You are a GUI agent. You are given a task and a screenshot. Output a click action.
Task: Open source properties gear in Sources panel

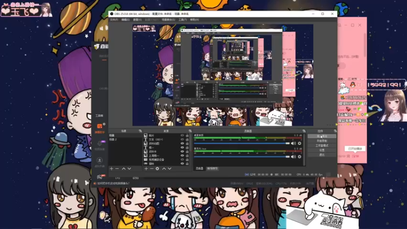[157, 169]
